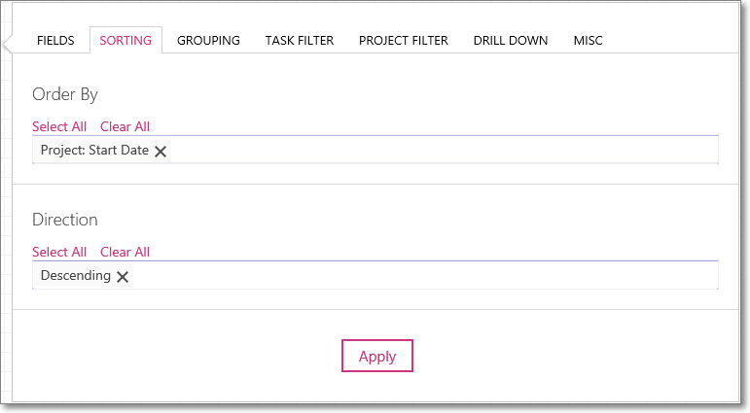Click the panel pointer arrow beside FIELDS
The height and width of the screenshot is (413, 750).
7,45
